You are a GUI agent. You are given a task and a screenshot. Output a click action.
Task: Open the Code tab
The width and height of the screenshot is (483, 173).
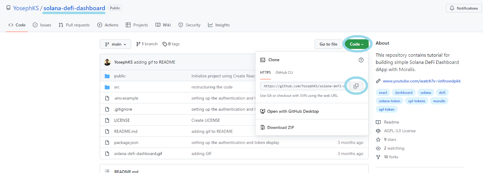17,25
